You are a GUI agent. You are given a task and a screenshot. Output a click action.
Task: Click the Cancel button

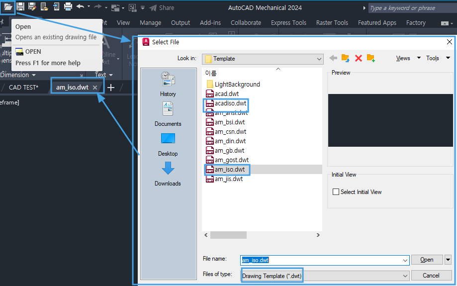431,276
